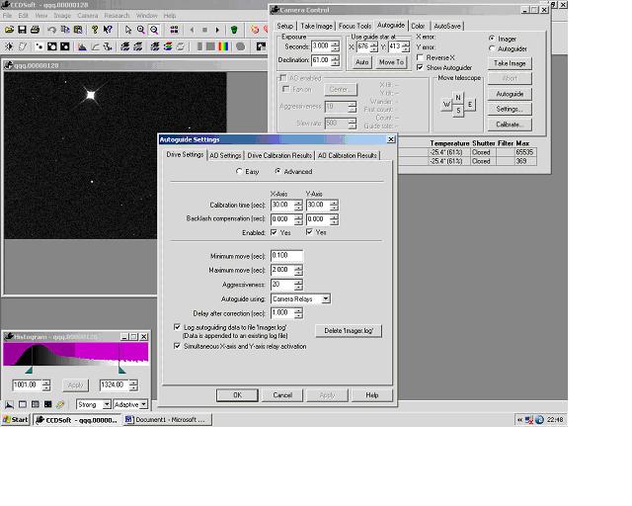
Task: Toggle the Show Autoguider checkbox
Action: [x=420, y=67]
